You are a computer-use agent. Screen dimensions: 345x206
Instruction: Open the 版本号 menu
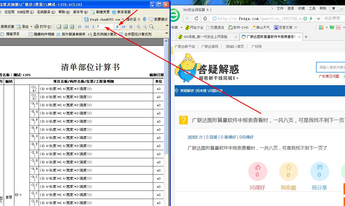80,12
